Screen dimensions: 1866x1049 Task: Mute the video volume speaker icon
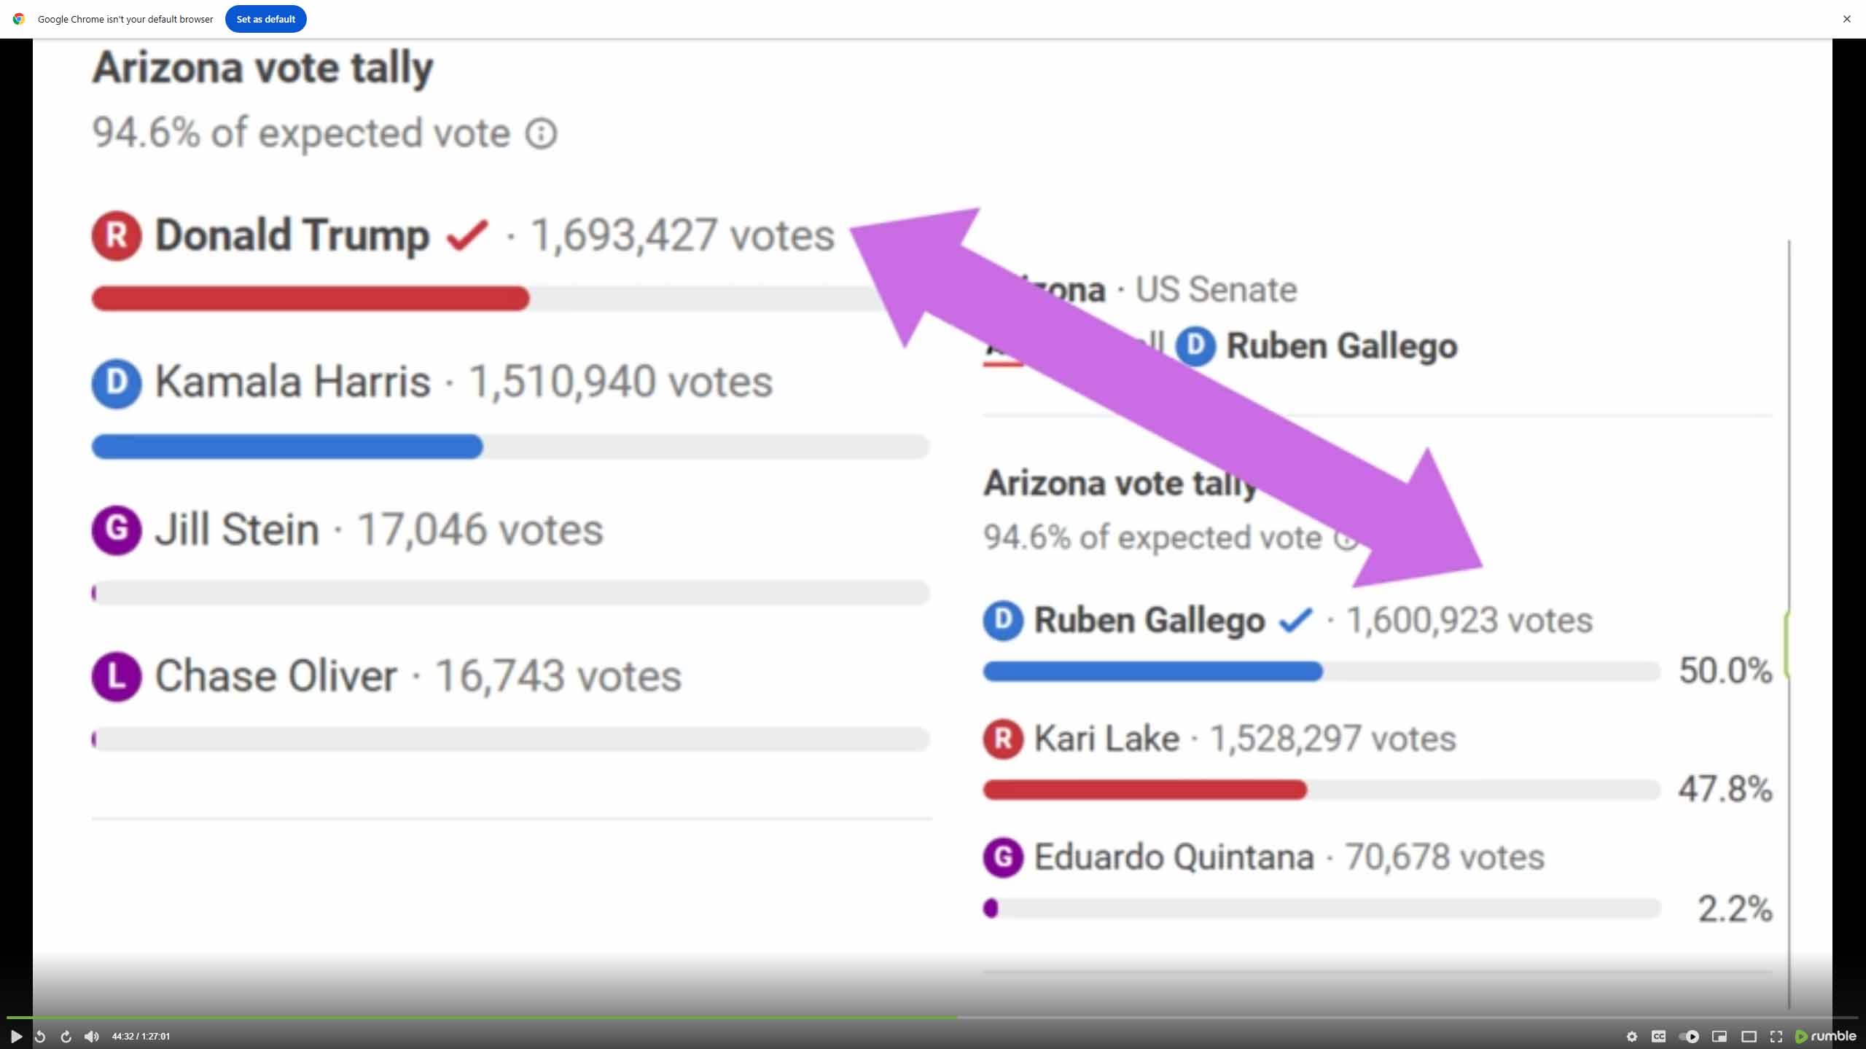91,1036
